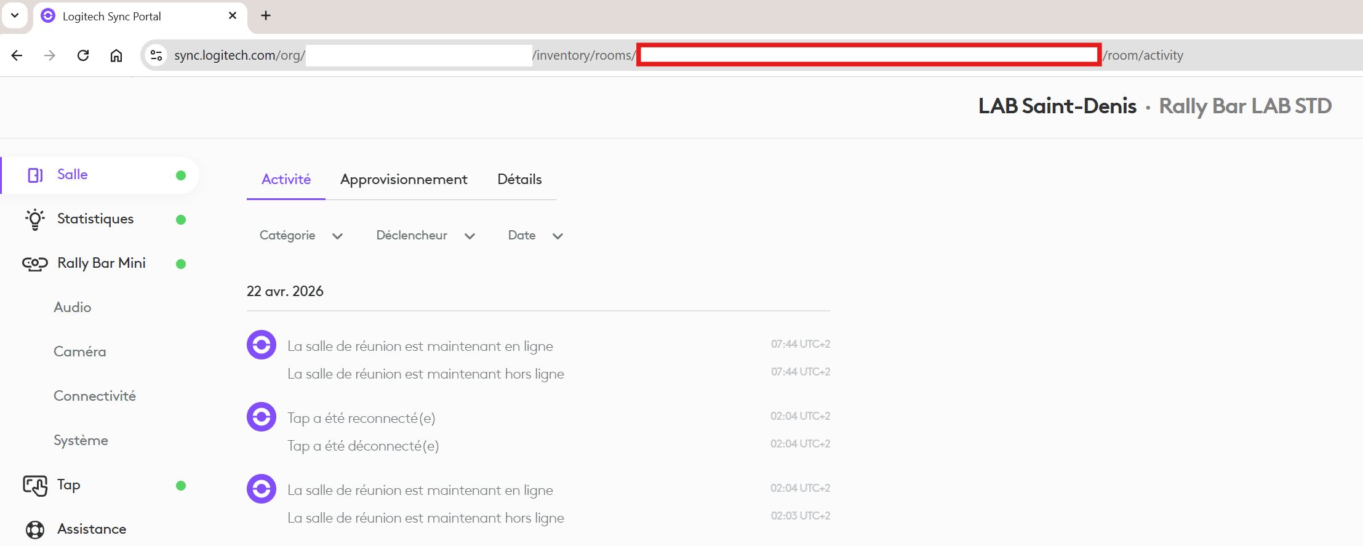Open a new browser tab

pos(266,16)
